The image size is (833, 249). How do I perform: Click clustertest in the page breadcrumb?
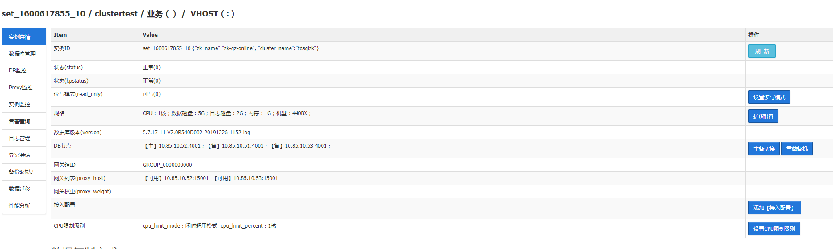point(116,14)
